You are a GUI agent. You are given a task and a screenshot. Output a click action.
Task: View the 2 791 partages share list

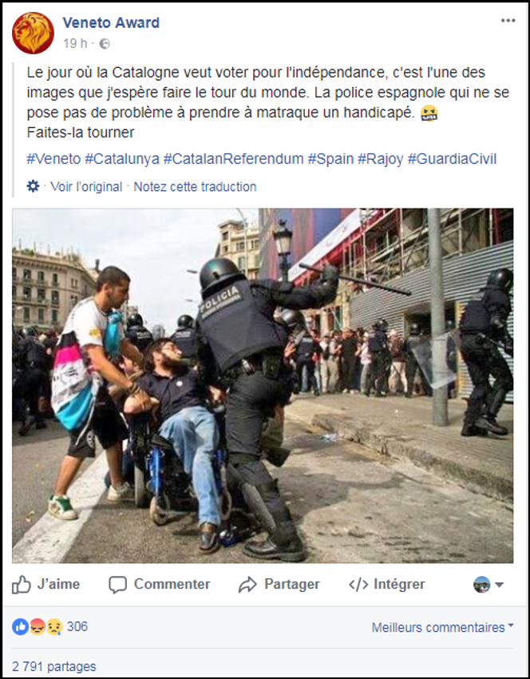coord(54,666)
